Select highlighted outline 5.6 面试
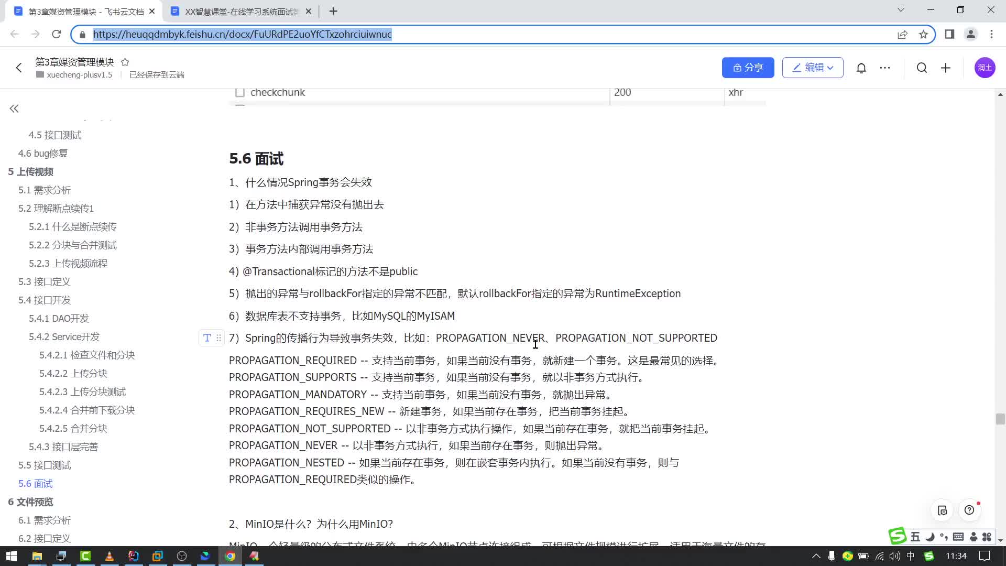Screen dimensions: 1006x566 tap(36, 484)
